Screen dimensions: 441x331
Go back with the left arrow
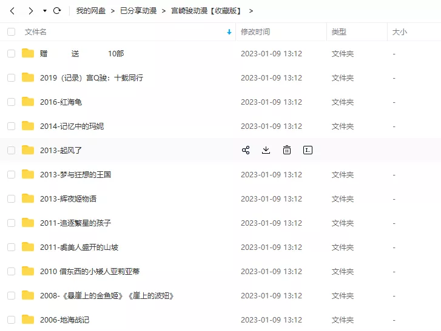click(12, 11)
